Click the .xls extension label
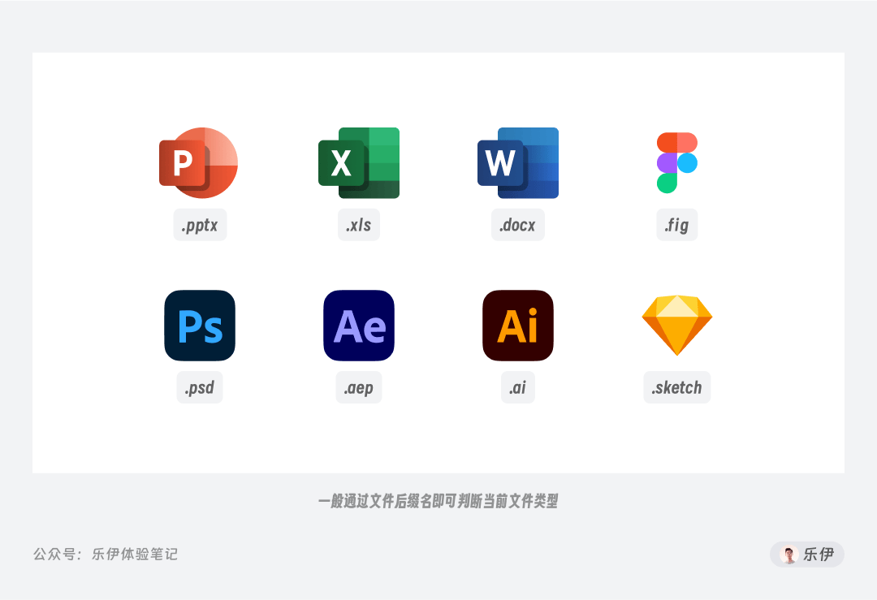Image resolution: width=877 pixels, height=600 pixels. point(359,225)
